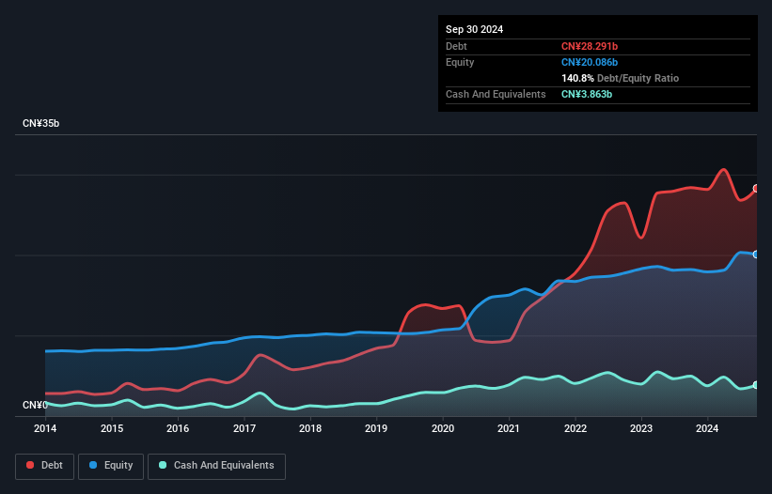
Task: Click the Cash value CN¥3.863b
Action: (587, 94)
